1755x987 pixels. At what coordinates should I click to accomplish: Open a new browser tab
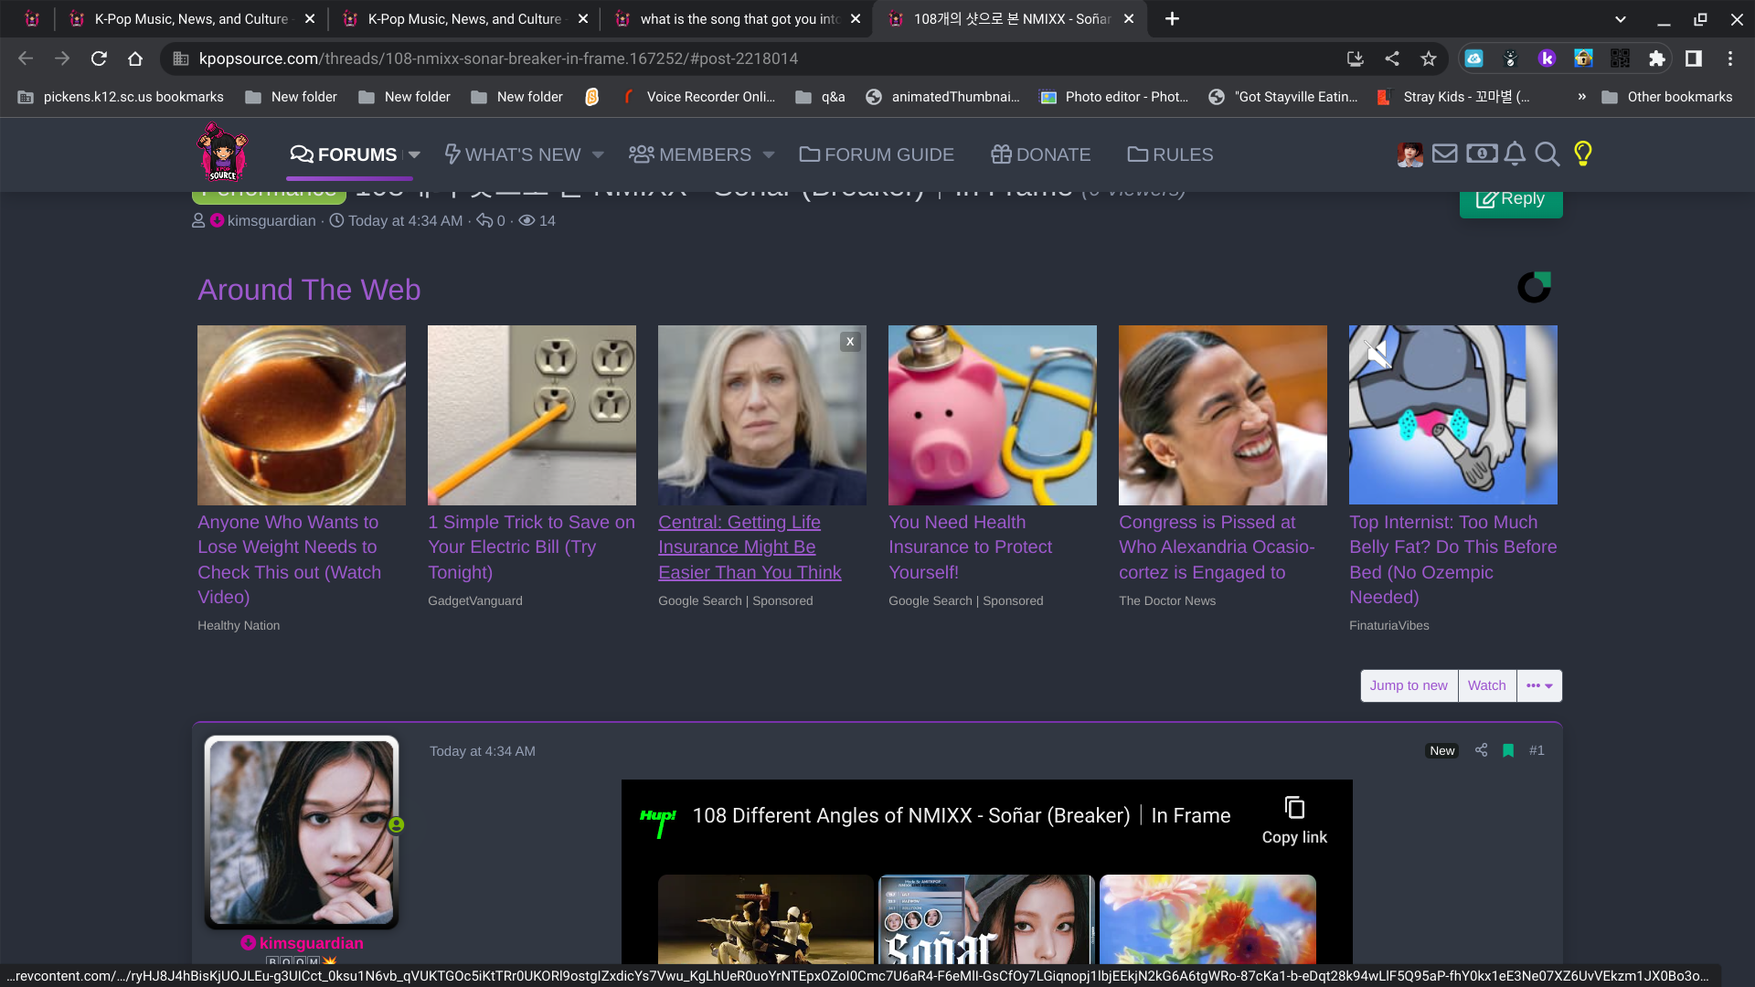1172,18
